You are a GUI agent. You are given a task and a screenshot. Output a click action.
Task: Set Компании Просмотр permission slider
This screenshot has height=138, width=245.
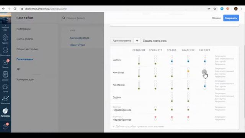[155, 85]
